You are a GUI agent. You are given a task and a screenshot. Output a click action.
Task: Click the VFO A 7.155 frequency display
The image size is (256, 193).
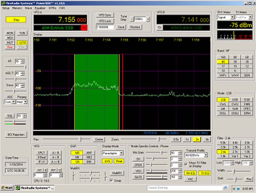click(60, 20)
